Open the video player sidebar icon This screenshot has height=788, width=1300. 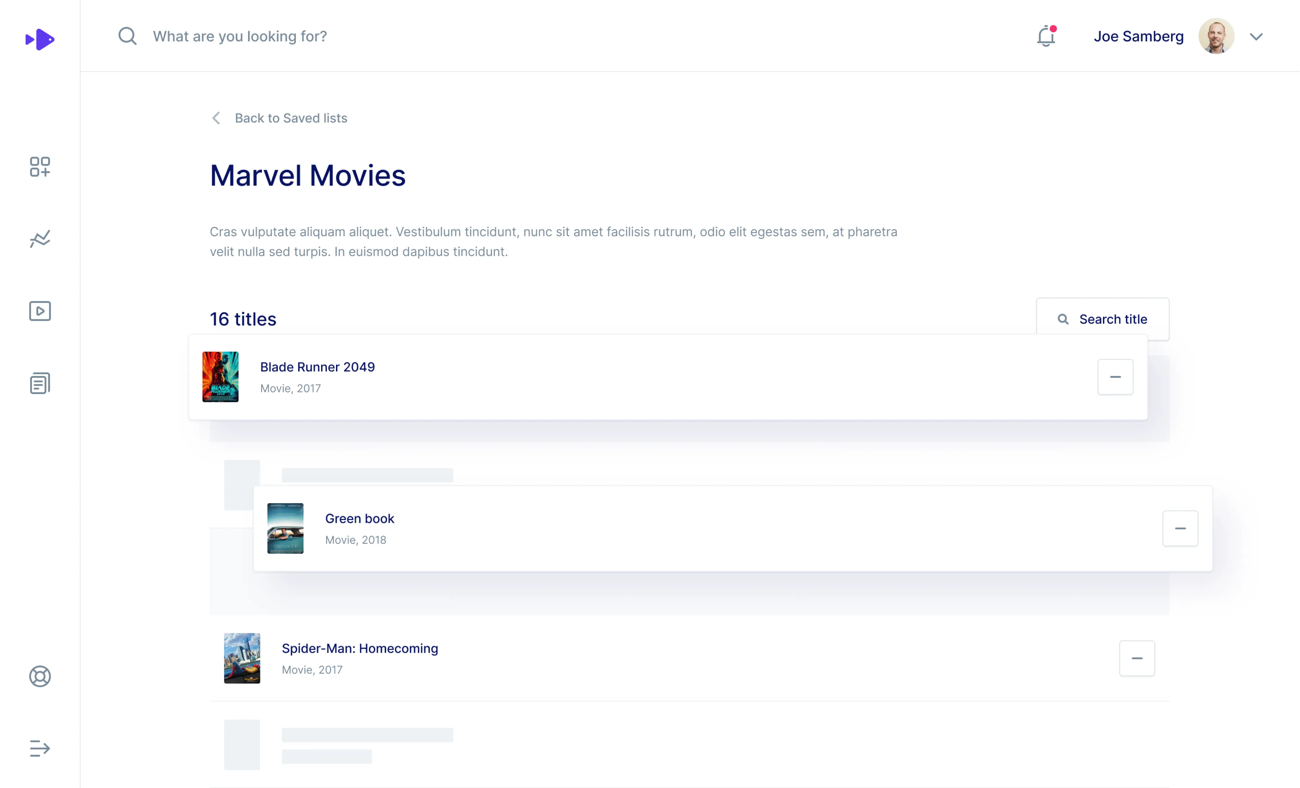(39, 311)
